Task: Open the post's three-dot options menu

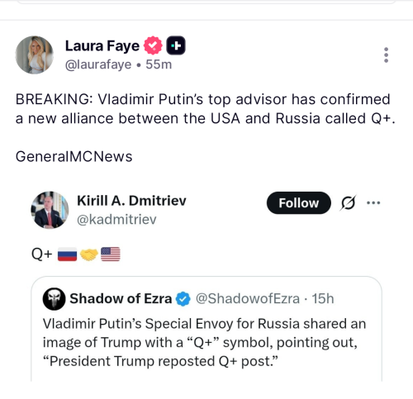Action: coord(386,55)
